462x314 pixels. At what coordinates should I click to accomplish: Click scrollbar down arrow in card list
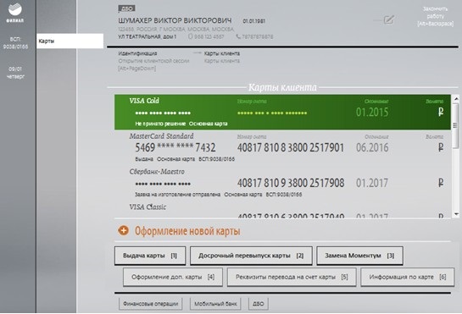(x=456, y=214)
